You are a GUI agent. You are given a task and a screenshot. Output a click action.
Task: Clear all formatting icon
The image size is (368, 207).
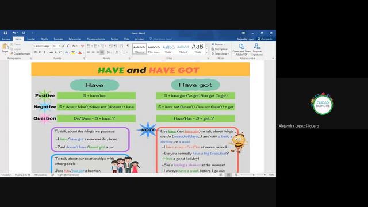82,46
